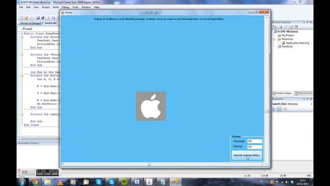Click the Save icon in Visual Basic toolbar
Viewport: 330px width, 186px height.
point(38,18)
